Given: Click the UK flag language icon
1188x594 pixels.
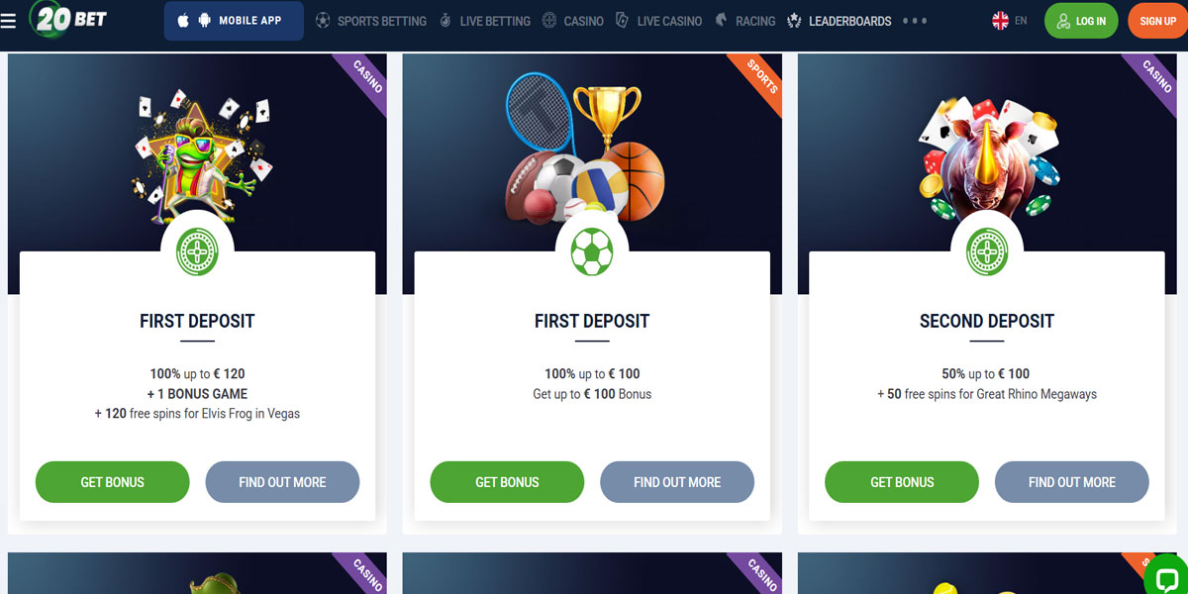Looking at the screenshot, I should pos(1000,21).
